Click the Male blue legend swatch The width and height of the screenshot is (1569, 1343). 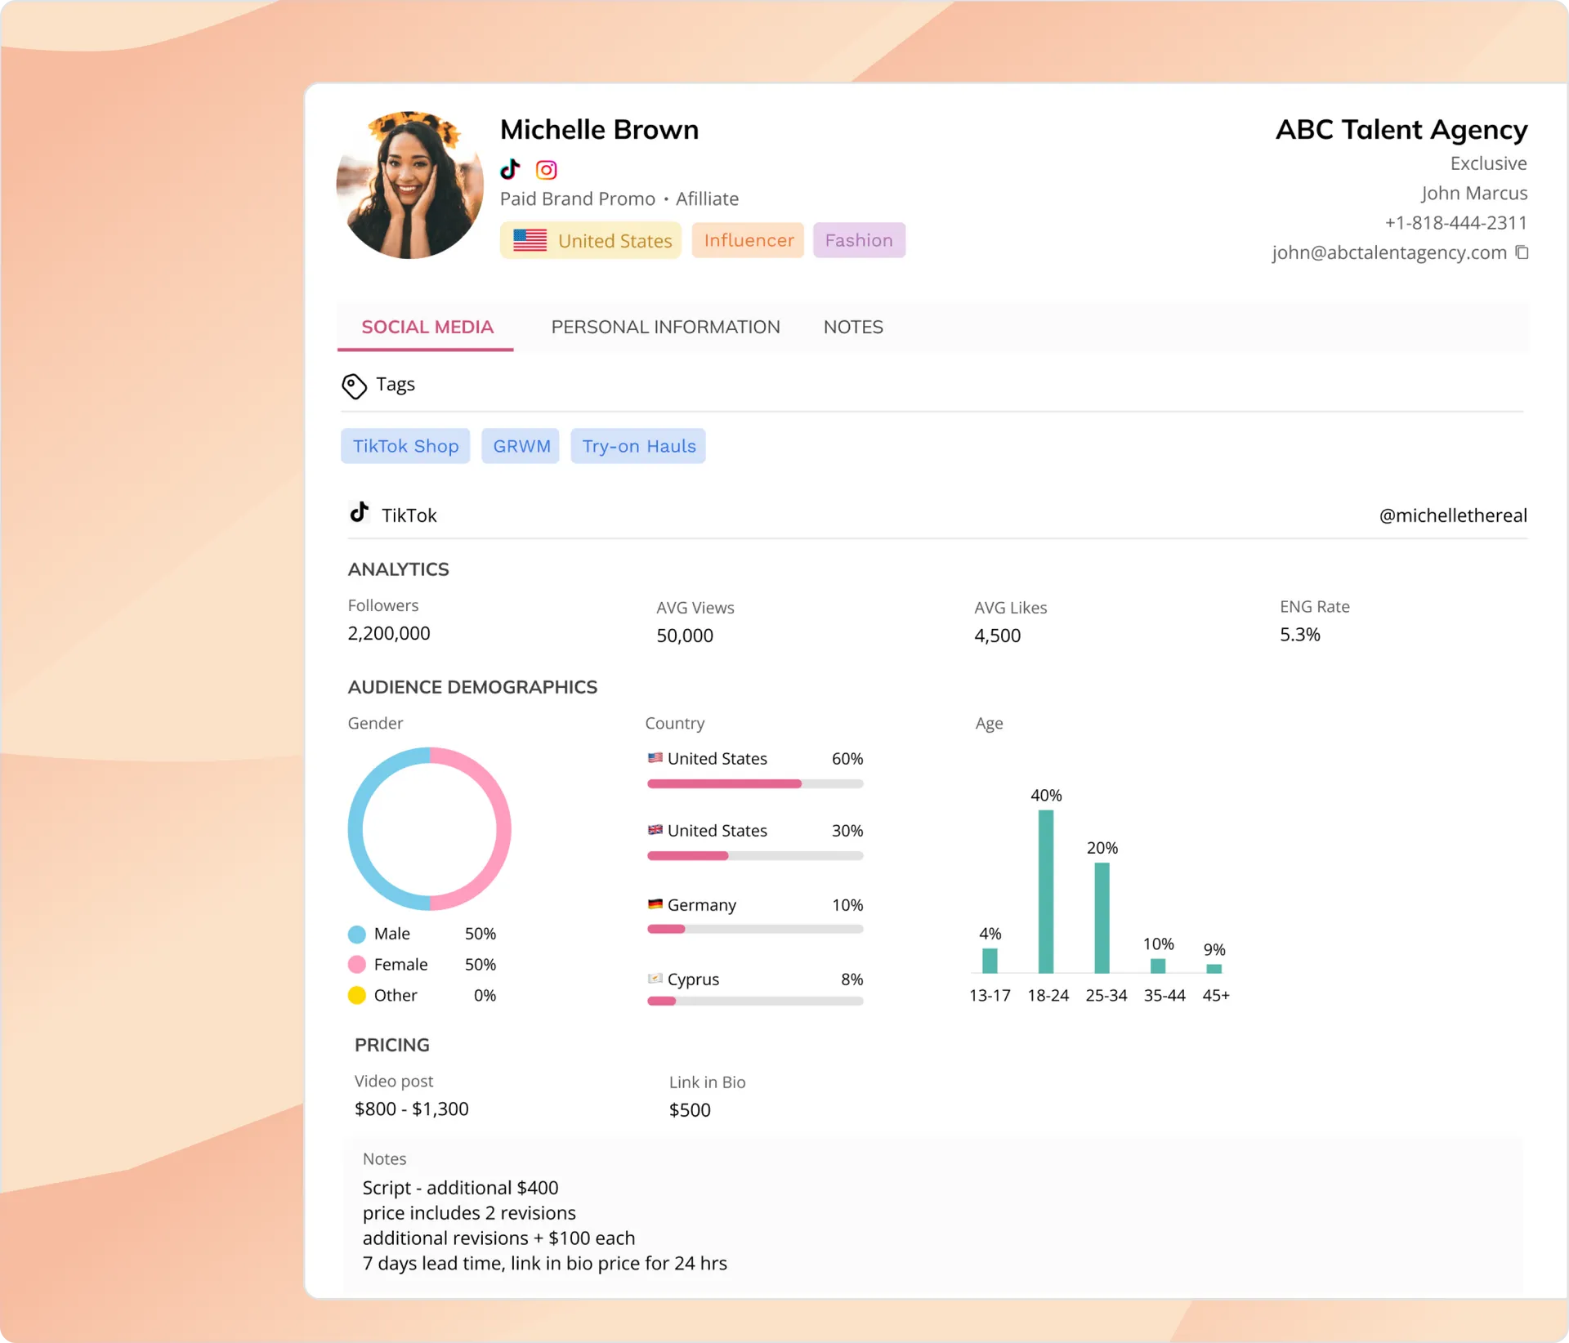(357, 934)
